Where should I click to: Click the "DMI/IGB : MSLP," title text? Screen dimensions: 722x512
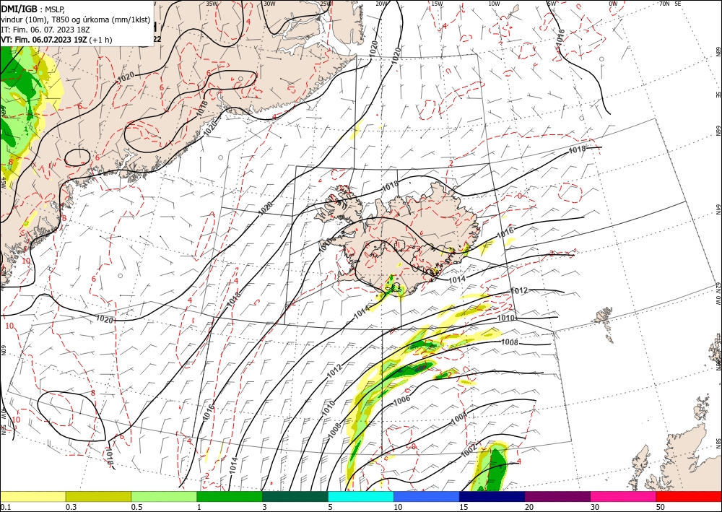click(x=33, y=9)
